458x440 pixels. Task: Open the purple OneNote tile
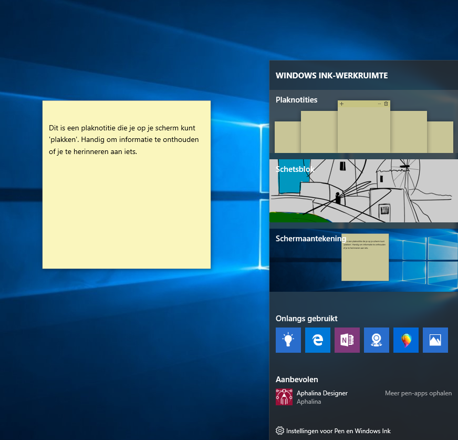coord(347,340)
